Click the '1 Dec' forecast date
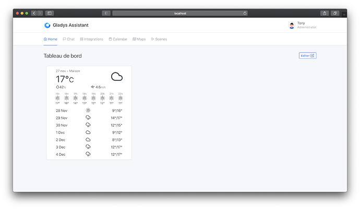Viewport: 360px width, 209px height. pos(60,132)
